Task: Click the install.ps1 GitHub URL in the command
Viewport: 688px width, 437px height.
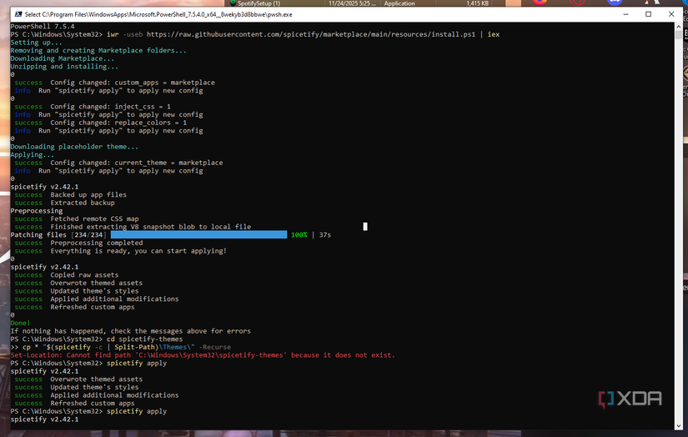Action: pyautogui.click(x=311, y=34)
